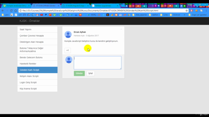Viewport: 209px width, 117px height.
Task: Open the YouTube bookmark icon
Action: [x=41, y=15]
